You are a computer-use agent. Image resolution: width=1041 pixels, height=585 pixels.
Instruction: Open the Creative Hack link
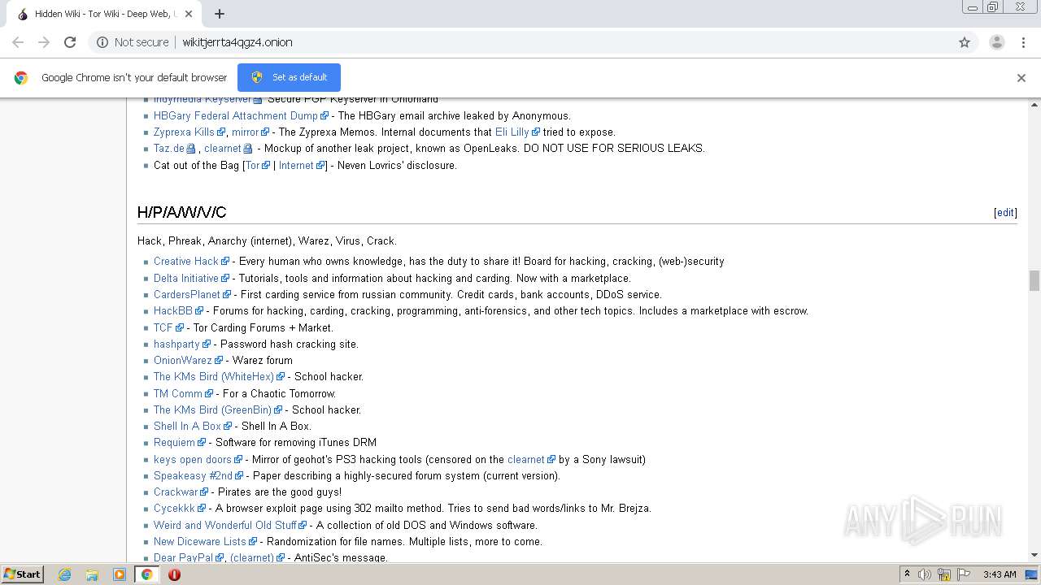[x=186, y=262]
